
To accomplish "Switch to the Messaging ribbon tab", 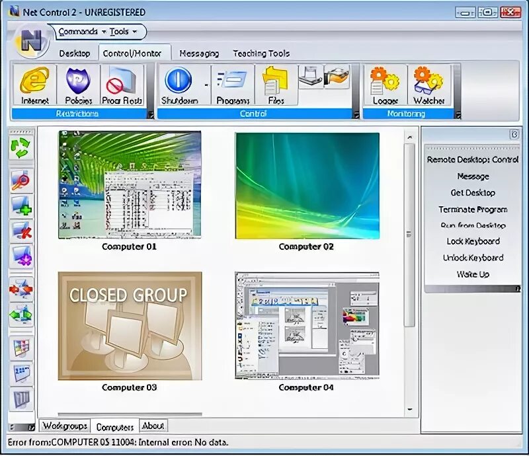I will pos(199,54).
